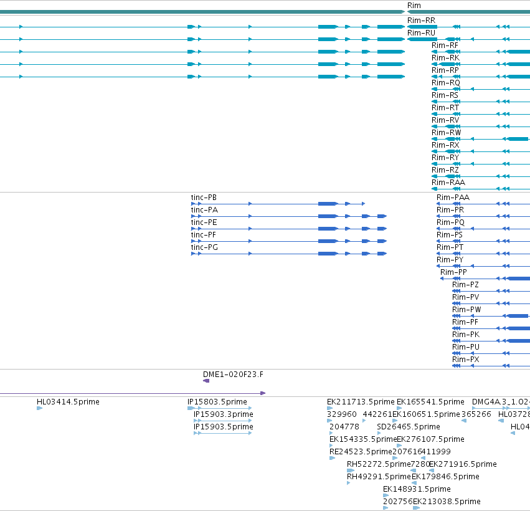Click IP15803.5prime EST label

[217, 402]
